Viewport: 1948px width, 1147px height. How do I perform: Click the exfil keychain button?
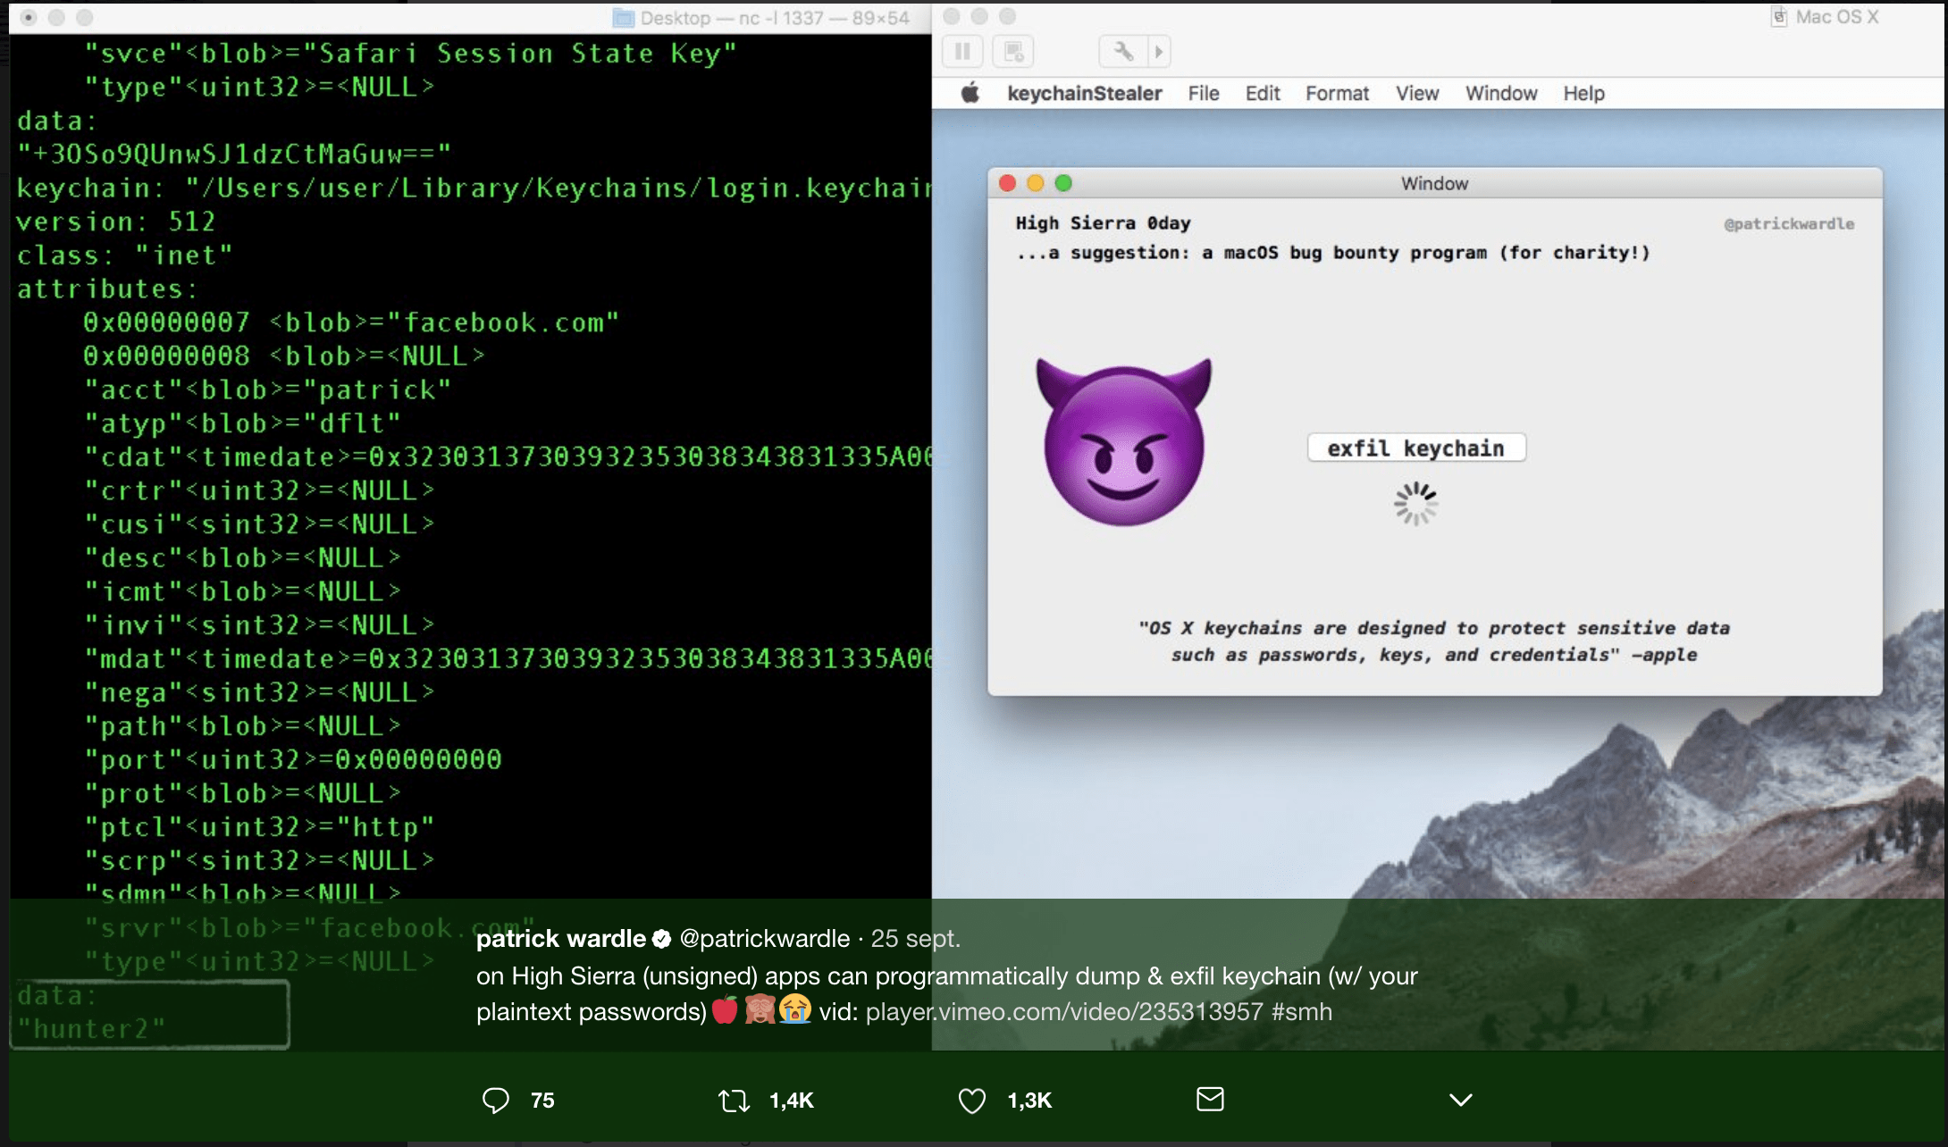[x=1416, y=448]
